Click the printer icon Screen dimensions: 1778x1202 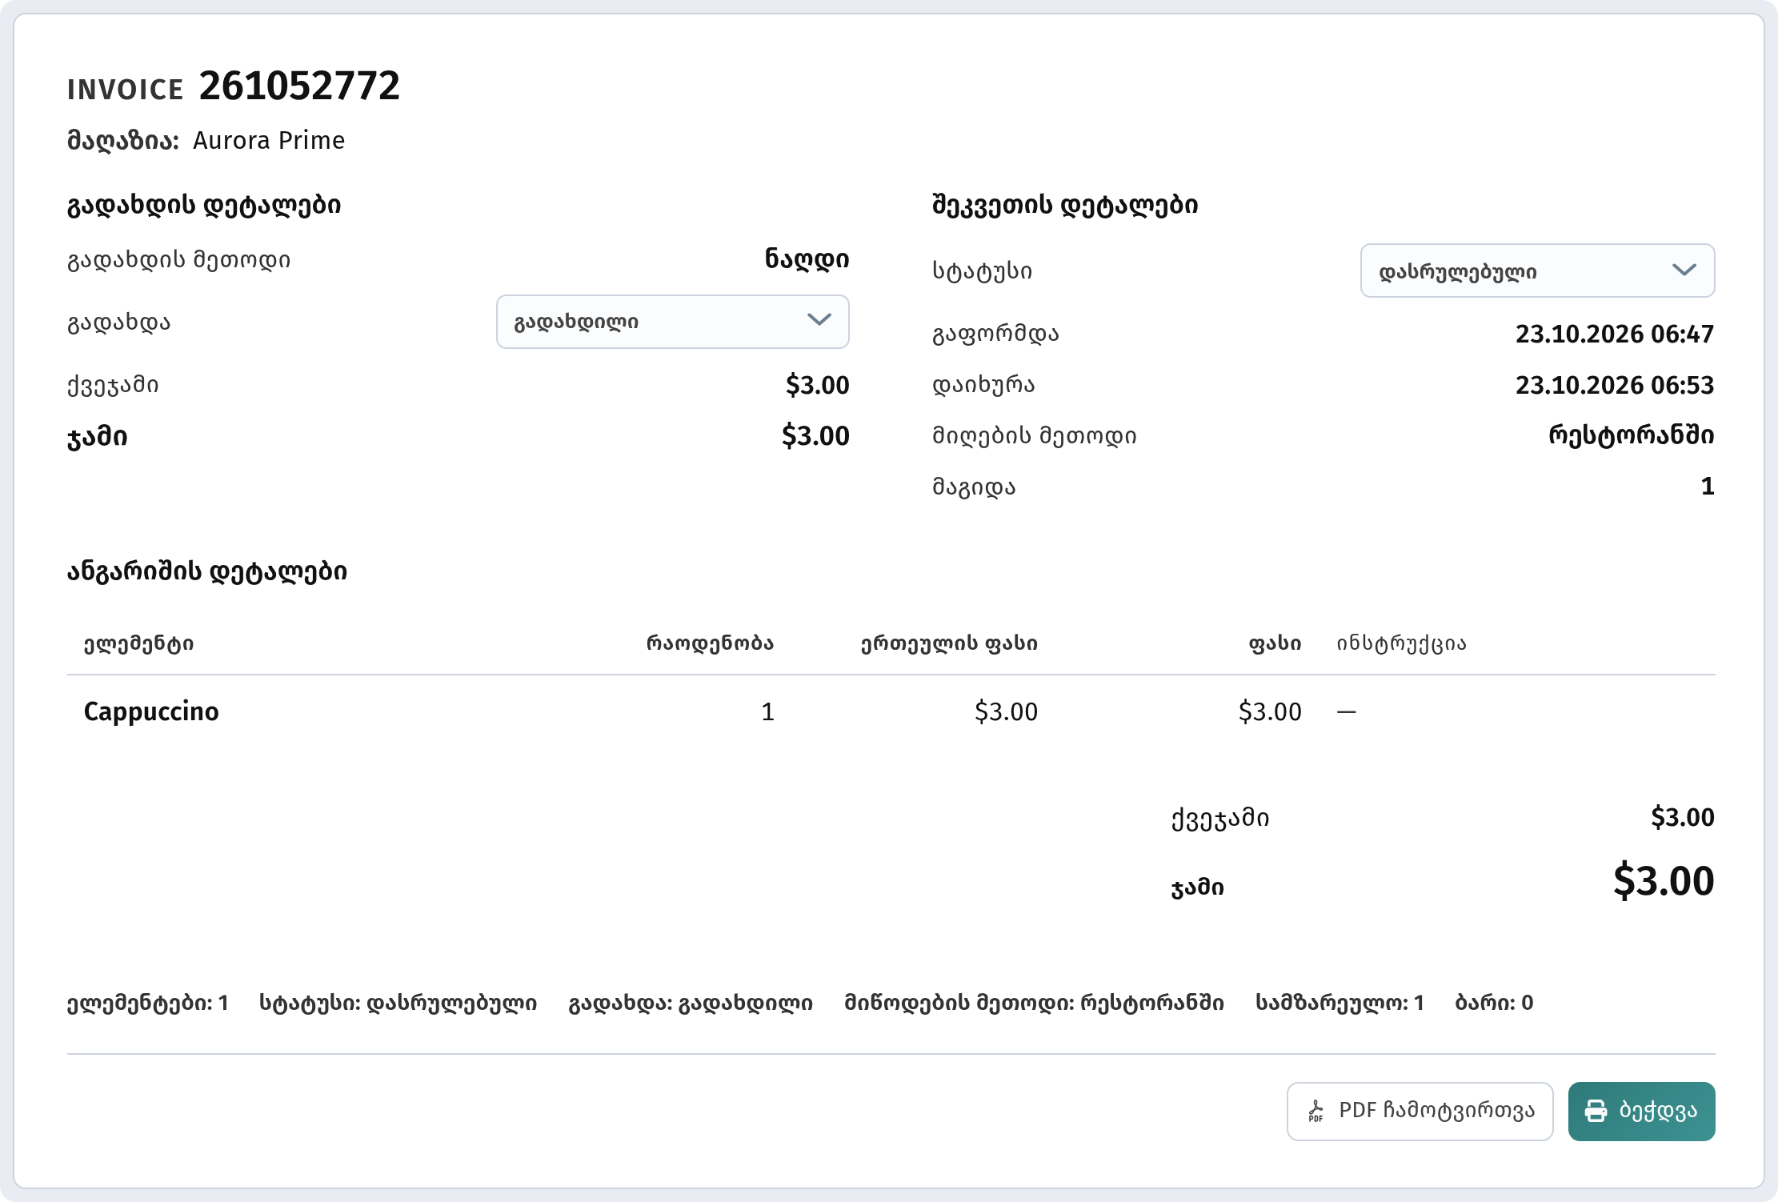(x=1596, y=1111)
